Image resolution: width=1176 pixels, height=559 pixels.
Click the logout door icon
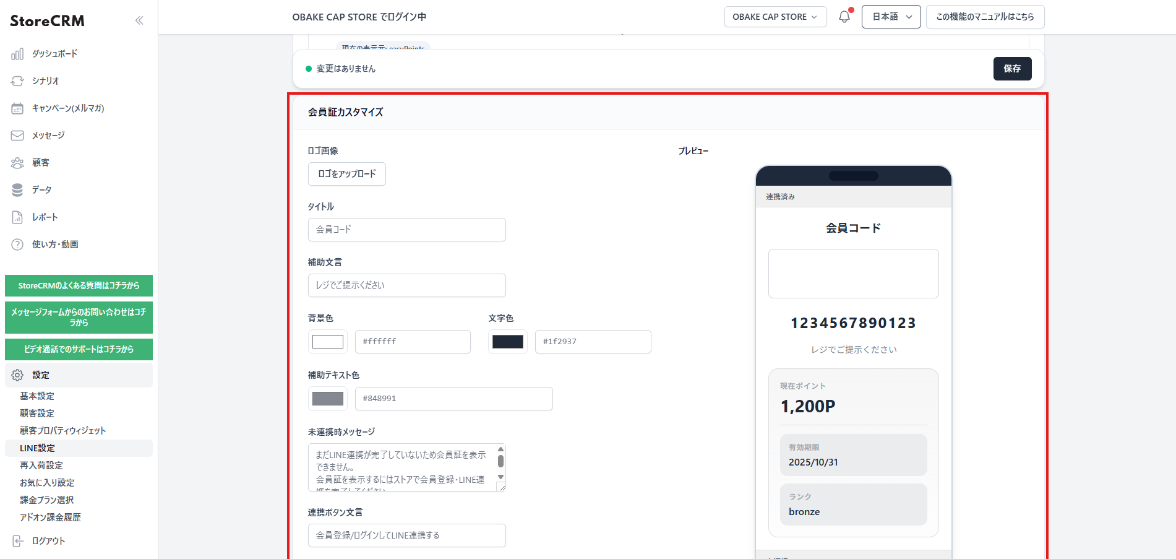17,541
